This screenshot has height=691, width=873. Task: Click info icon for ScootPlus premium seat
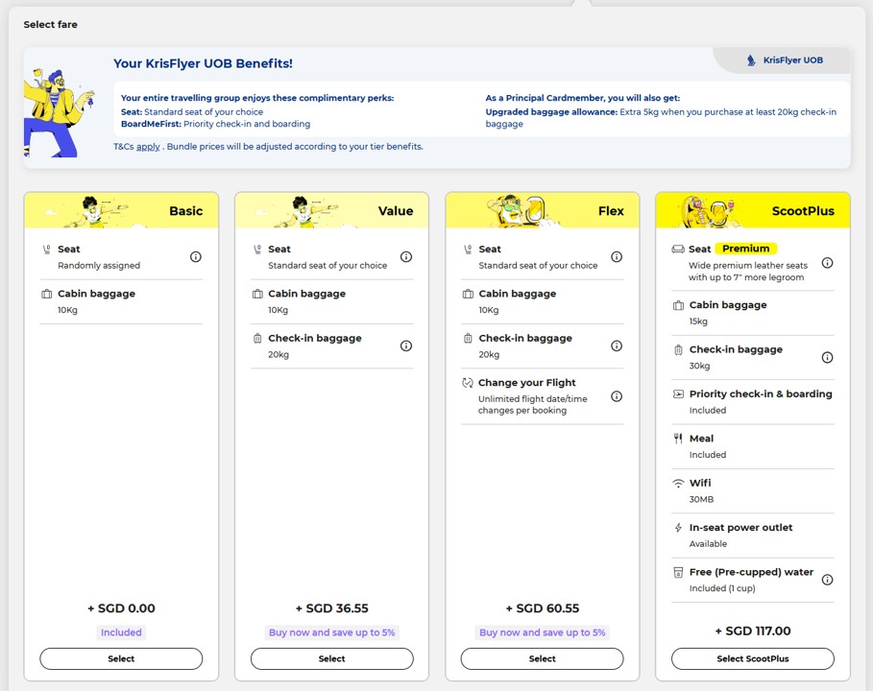827,263
